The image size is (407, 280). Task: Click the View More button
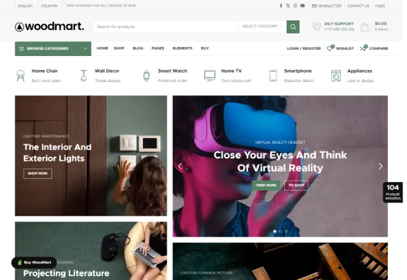(x=266, y=185)
